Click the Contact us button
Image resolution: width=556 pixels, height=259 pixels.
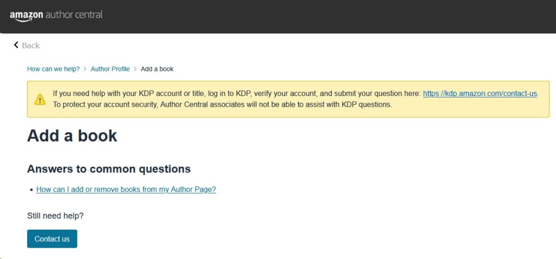pos(52,239)
